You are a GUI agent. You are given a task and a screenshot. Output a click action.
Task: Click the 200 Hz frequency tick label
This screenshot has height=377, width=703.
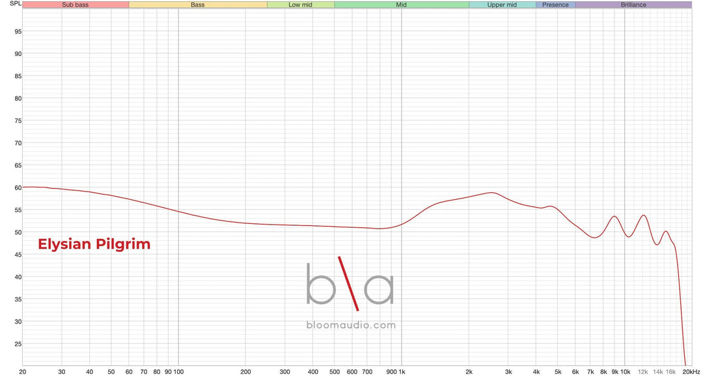point(245,372)
